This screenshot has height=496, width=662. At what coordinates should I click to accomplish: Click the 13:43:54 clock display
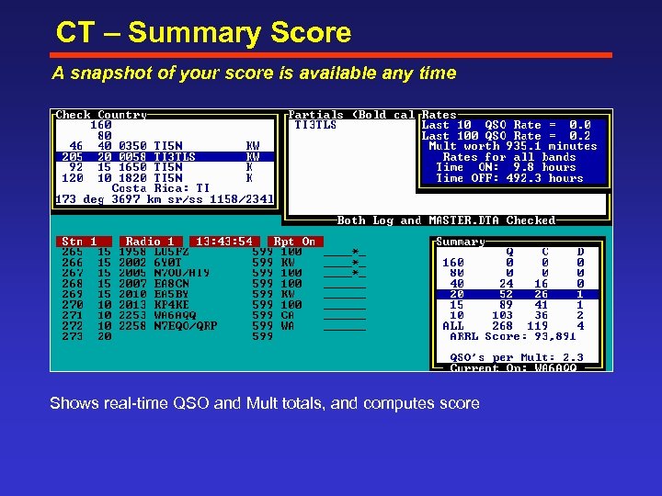click(x=224, y=242)
